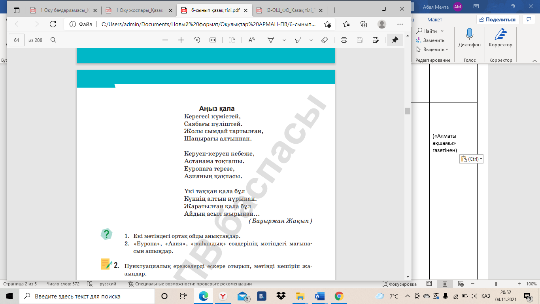
Task: Collapse the Word ribbon
Action: [x=534, y=60]
